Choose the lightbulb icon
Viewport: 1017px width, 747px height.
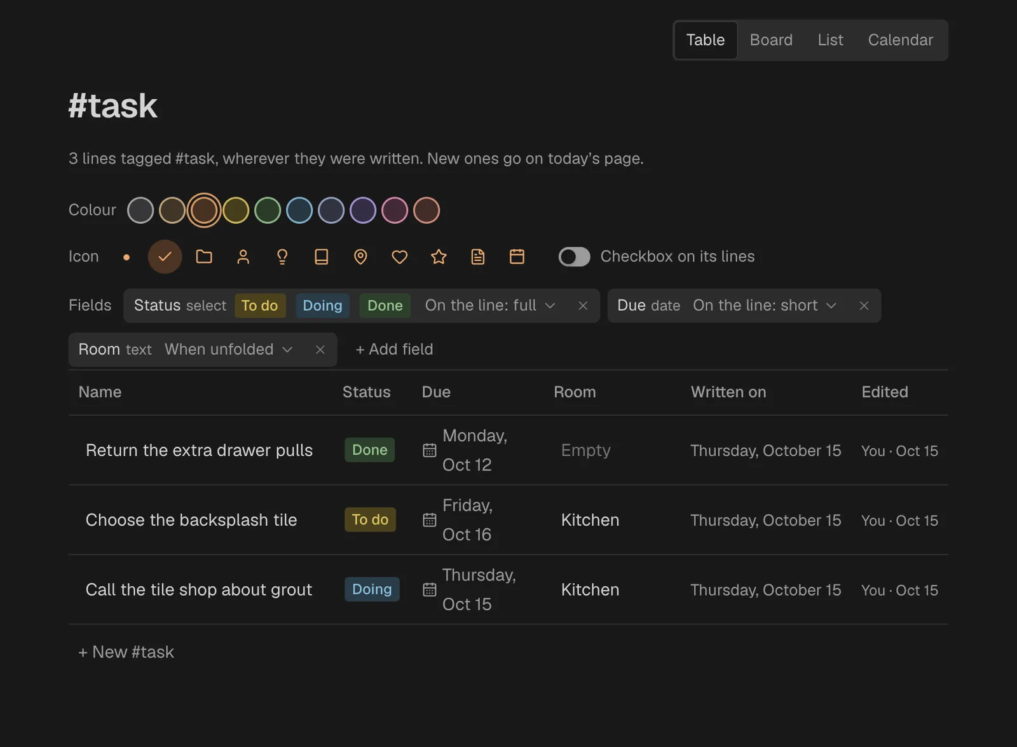(x=282, y=257)
